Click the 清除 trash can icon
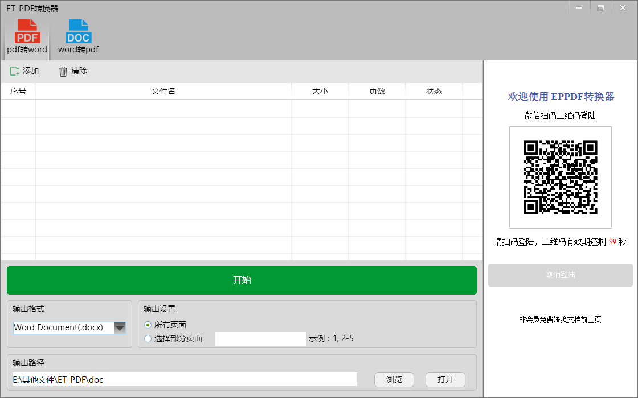638x398 pixels. 63,71
